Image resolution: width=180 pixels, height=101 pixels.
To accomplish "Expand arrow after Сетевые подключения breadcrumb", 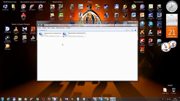I will pyautogui.click(x=84, y=25).
